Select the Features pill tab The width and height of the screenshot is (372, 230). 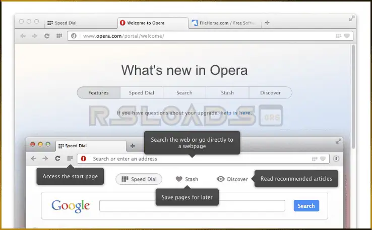point(98,93)
